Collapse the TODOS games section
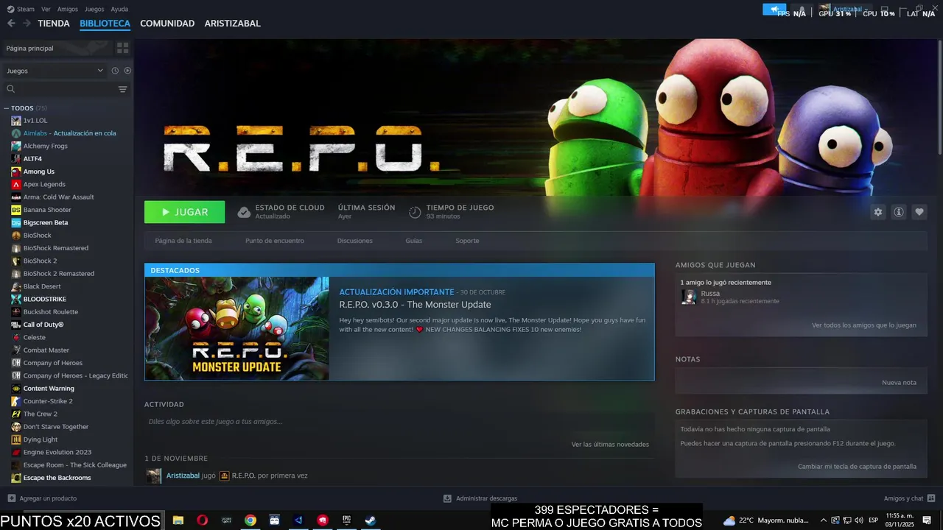 coord(6,108)
